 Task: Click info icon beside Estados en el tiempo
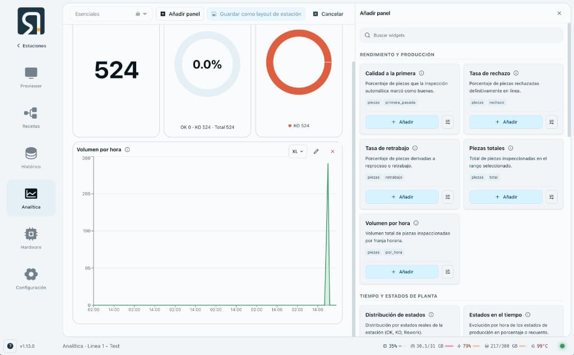pyautogui.click(x=528, y=315)
